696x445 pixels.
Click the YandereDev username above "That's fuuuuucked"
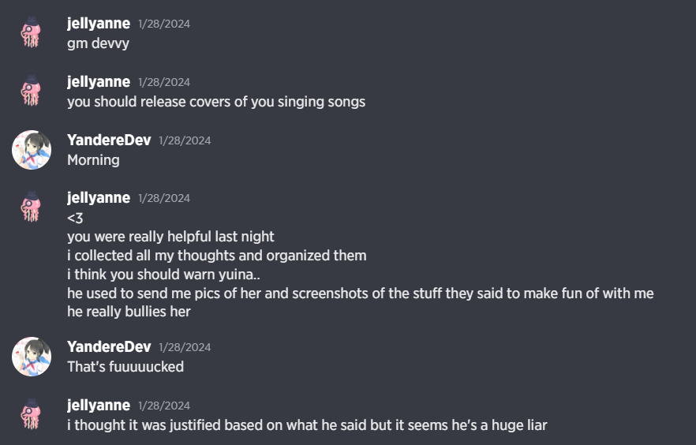tap(109, 347)
